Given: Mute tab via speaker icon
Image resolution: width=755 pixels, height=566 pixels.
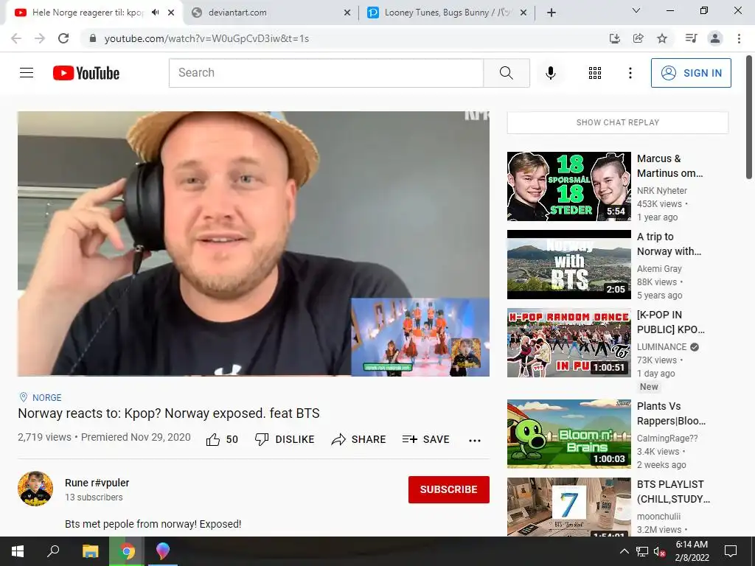Looking at the screenshot, I should [155, 13].
